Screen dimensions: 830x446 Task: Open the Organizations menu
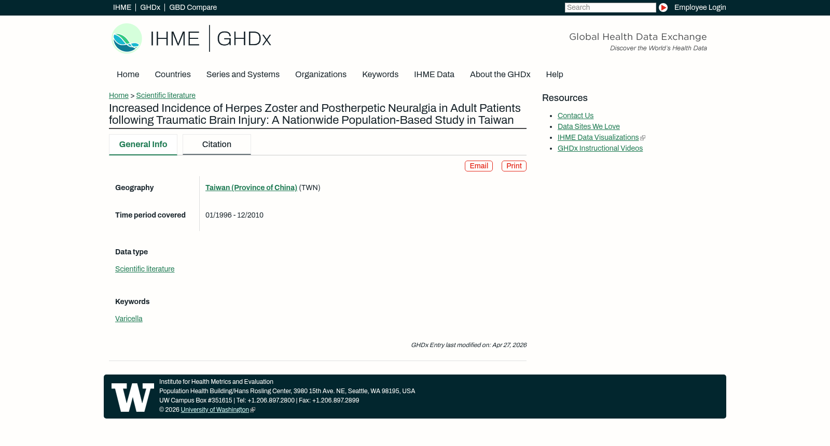[x=321, y=75]
